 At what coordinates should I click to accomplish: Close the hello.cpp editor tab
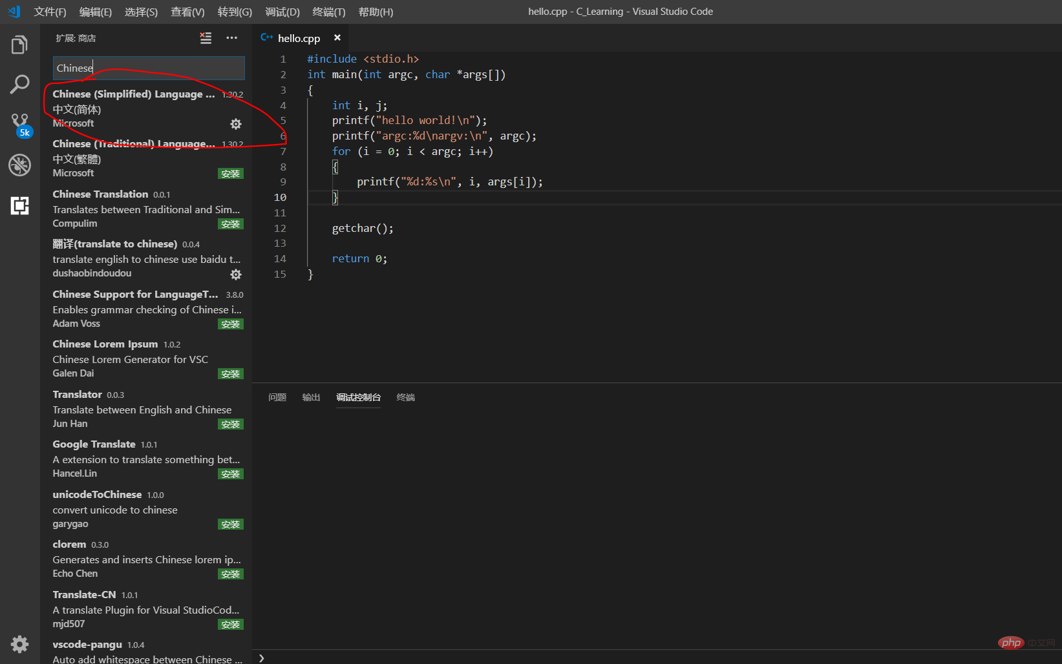point(337,38)
